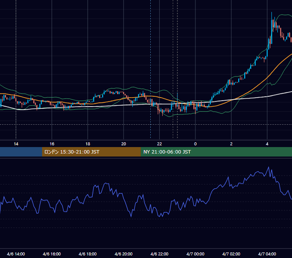
Task: Click the oscillator line peak near 4/7 04:00
Action: [x=268, y=167]
